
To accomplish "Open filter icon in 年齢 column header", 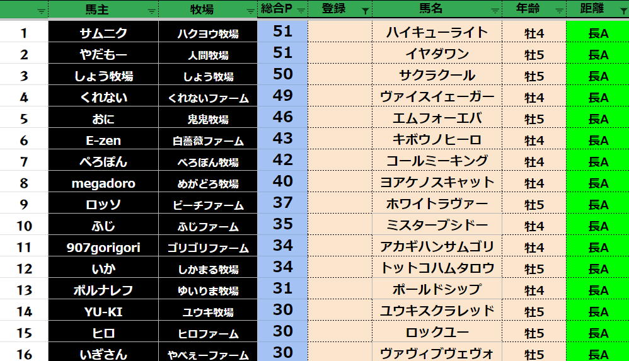I will coord(559,11).
